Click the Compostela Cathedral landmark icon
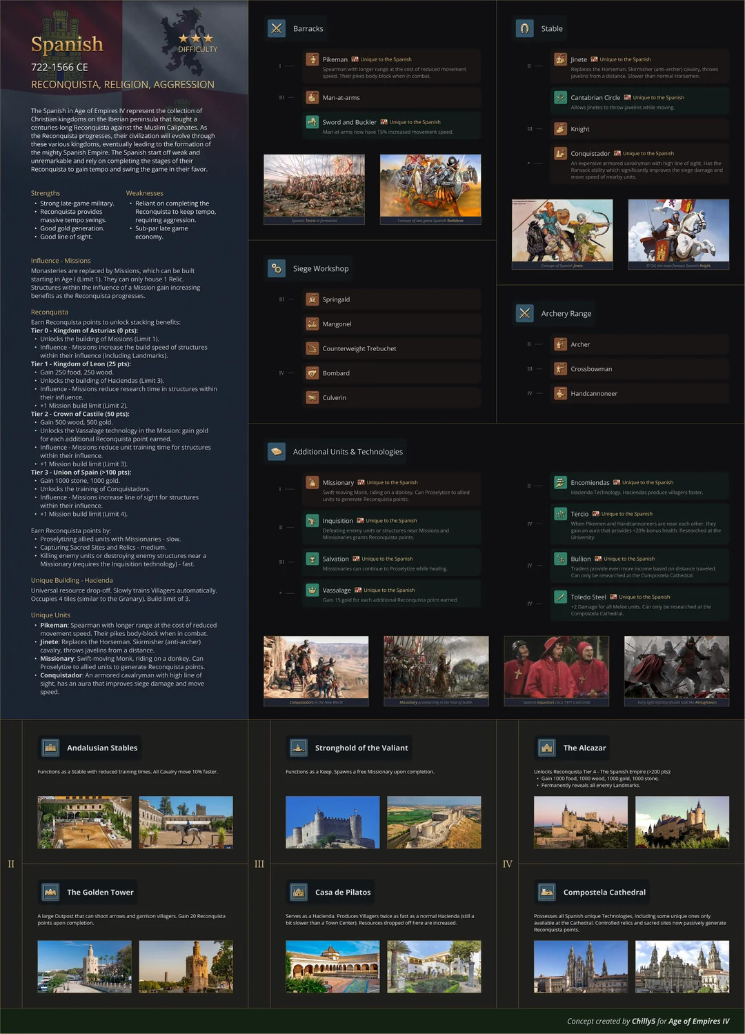 tap(547, 892)
